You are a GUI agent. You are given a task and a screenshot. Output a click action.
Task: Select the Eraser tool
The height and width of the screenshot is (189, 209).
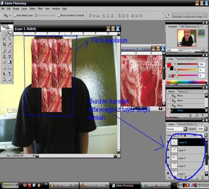point(4,62)
